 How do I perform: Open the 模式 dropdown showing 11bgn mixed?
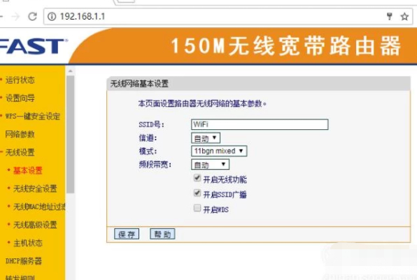[219, 151]
